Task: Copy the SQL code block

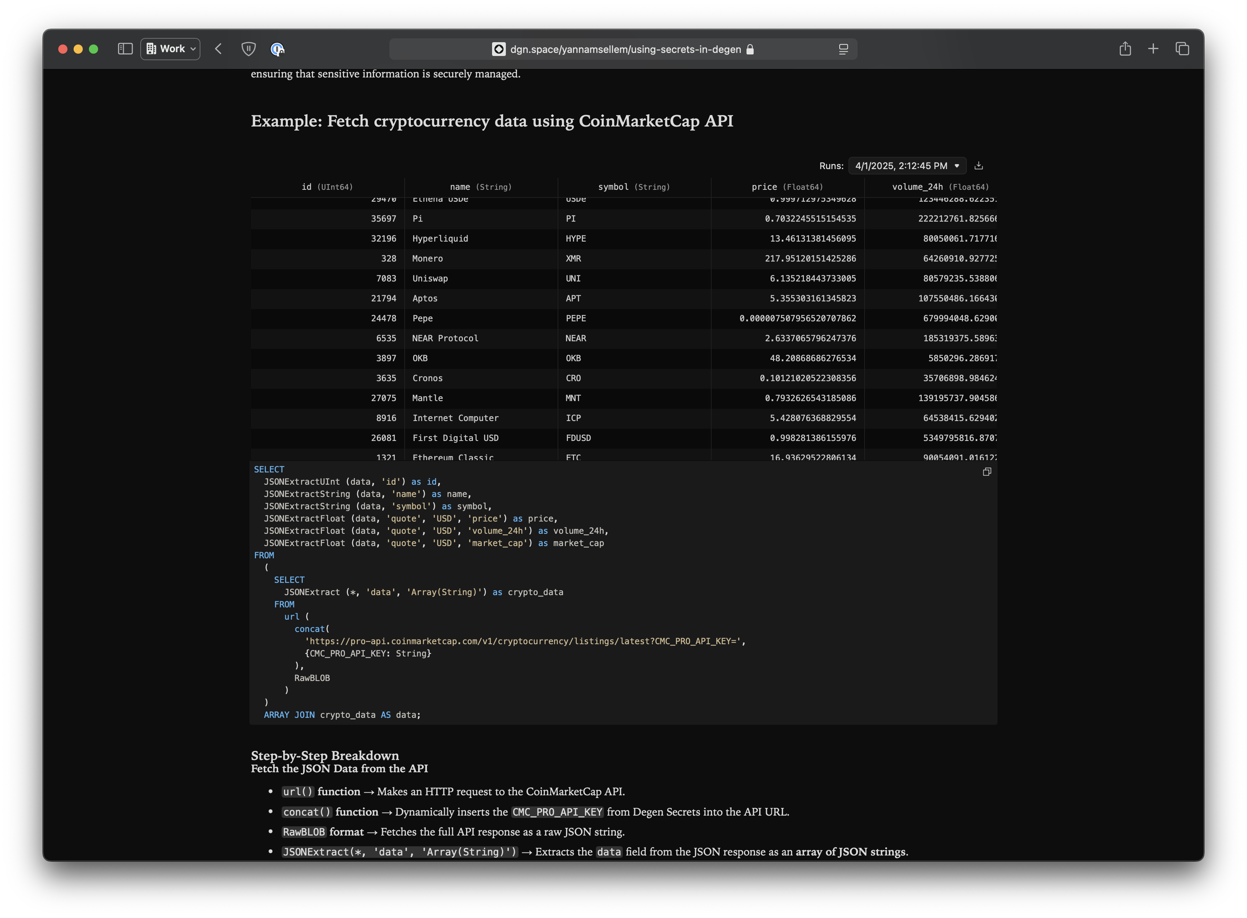Action: coord(987,472)
